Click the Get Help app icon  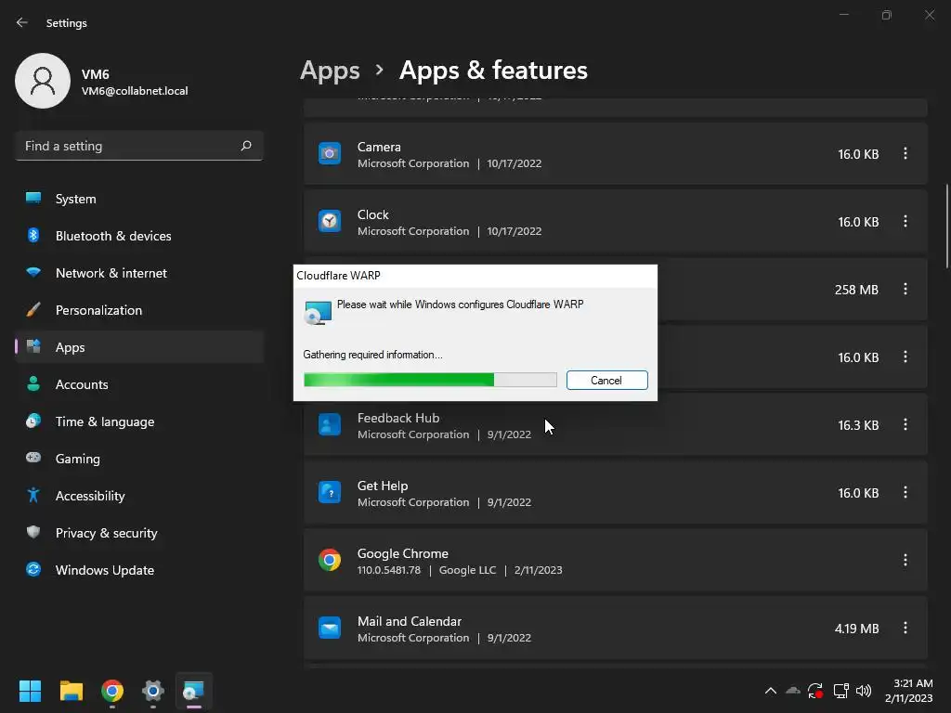330,492
